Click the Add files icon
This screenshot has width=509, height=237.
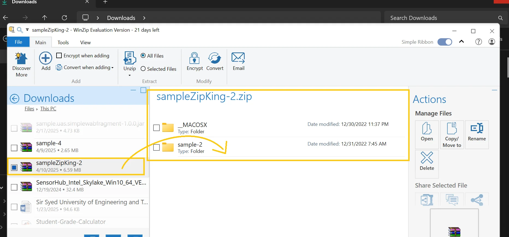tap(46, 58)
